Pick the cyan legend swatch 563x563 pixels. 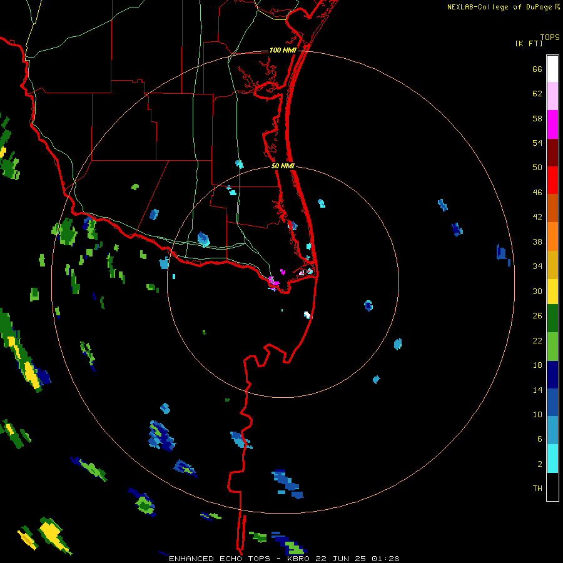pos(552,459)
